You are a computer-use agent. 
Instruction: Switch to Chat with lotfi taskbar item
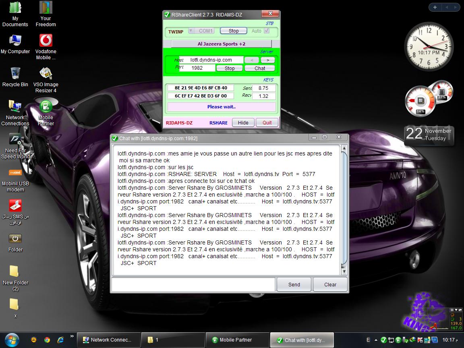tap(302, 340)
